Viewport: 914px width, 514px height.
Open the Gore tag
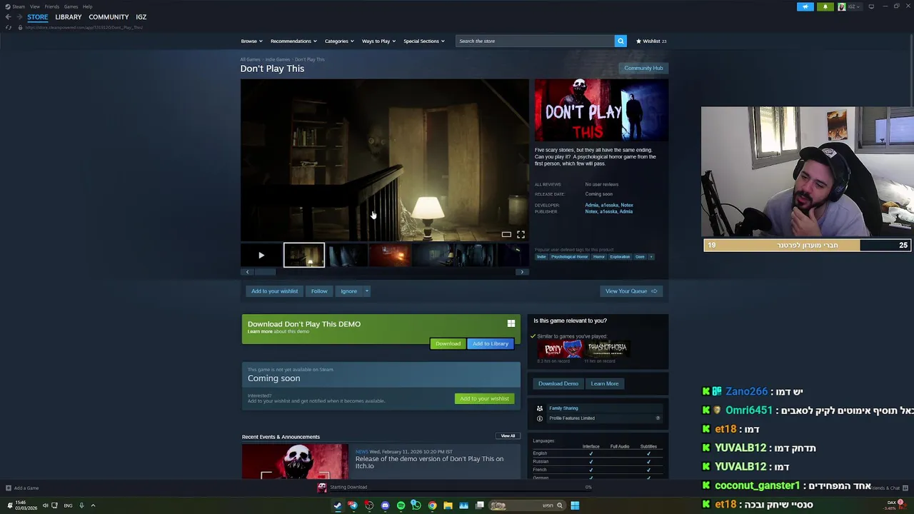coord(640,256)
